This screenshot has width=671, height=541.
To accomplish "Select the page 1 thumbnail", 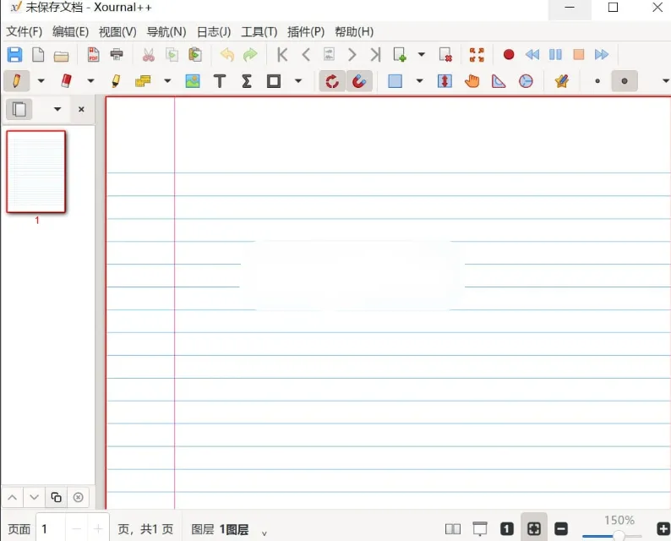I will (36, 172).
